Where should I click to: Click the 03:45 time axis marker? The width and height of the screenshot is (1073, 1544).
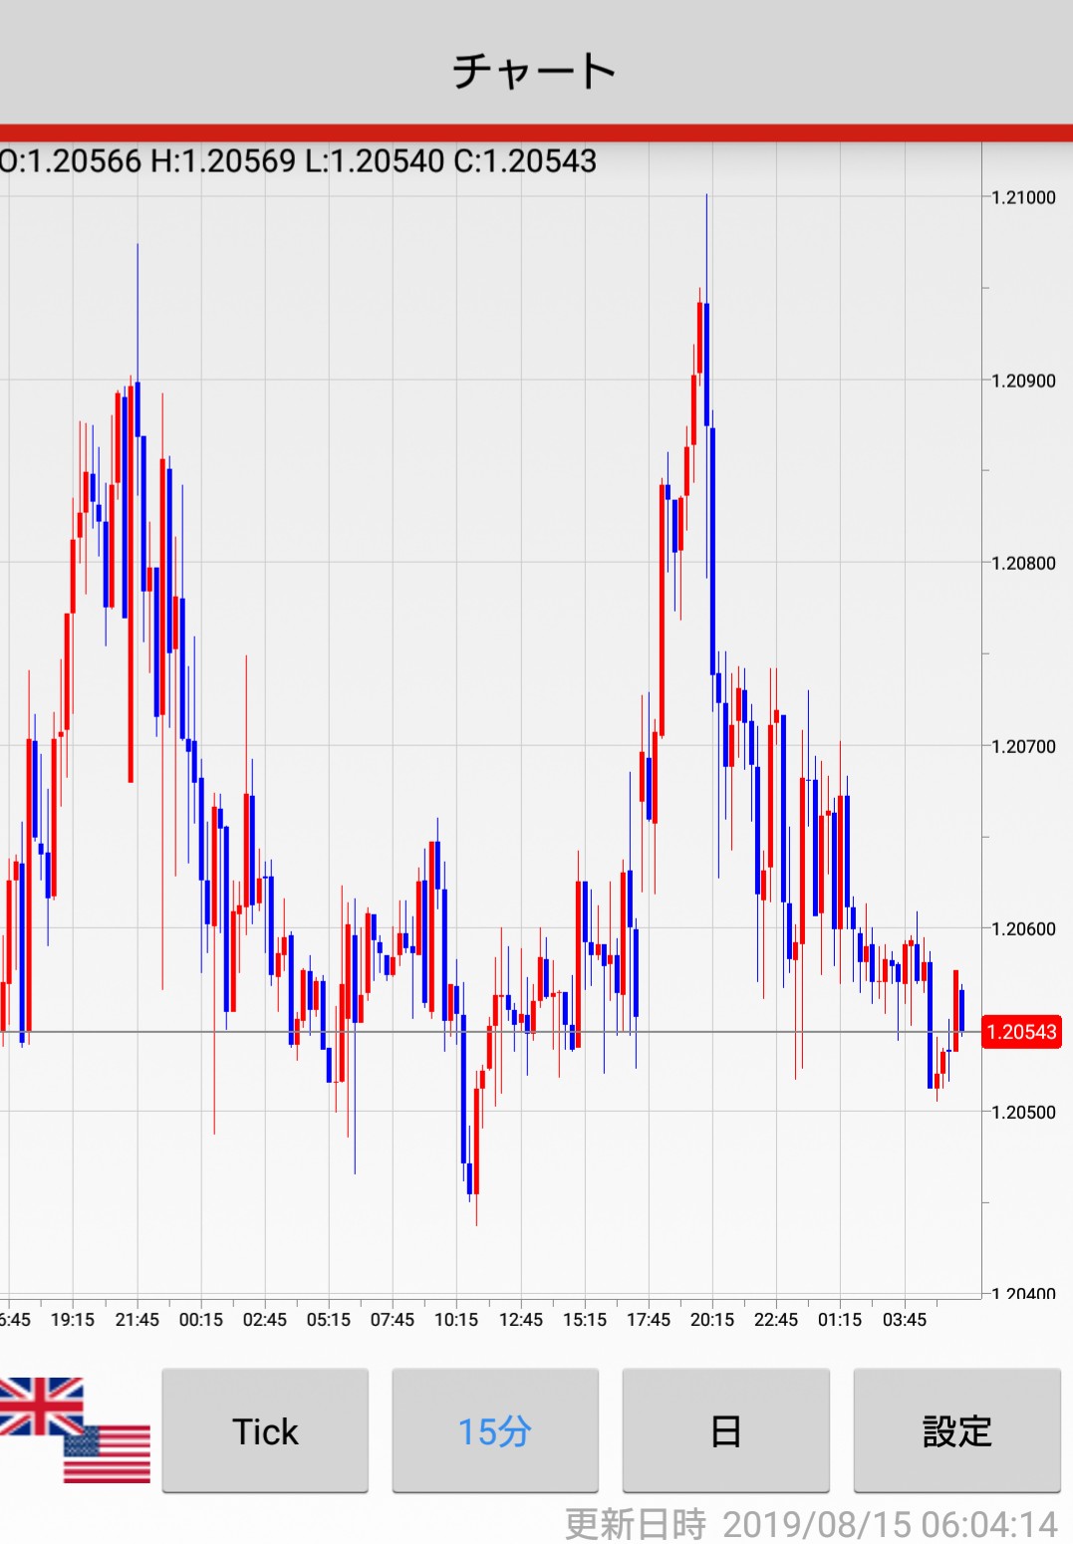(904, 1320)
